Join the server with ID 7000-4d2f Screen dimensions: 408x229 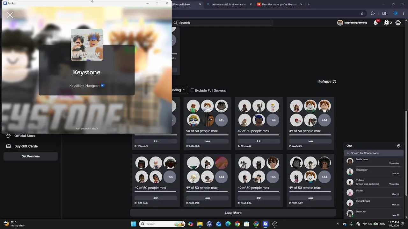click(x=310, y=198)
